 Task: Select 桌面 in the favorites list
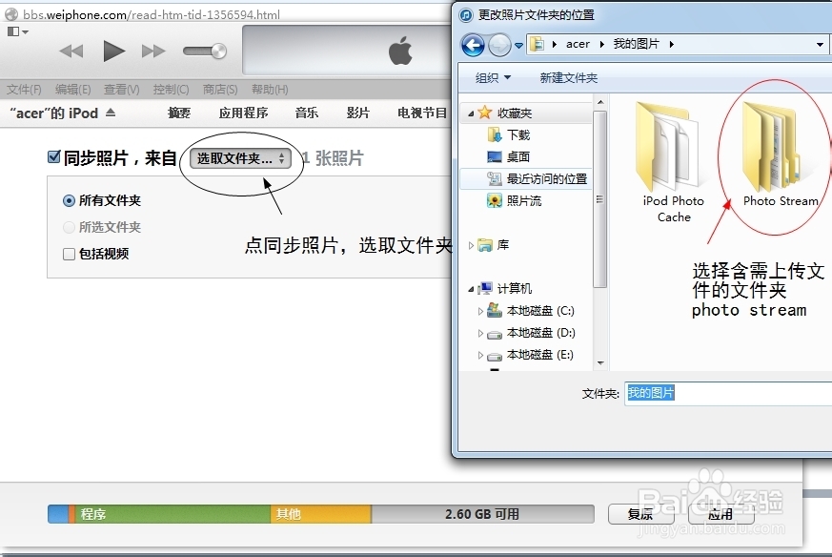(x=518, y=156)
